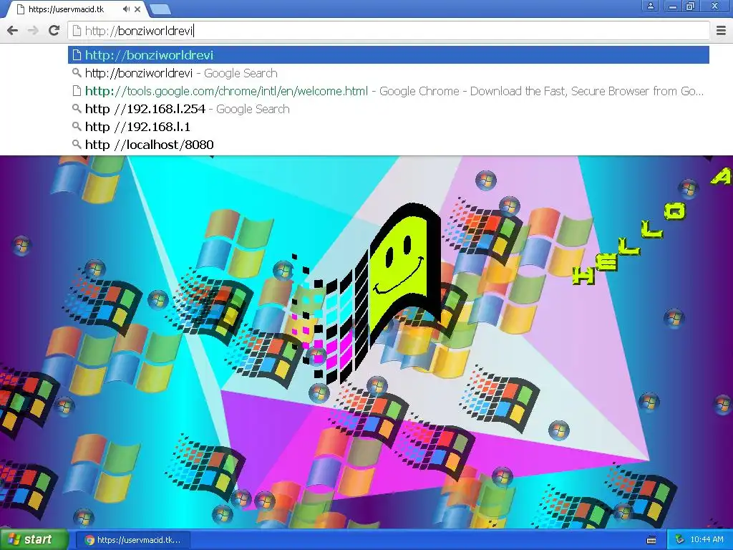Go back with the Back arrow

[x=13, y=31]
